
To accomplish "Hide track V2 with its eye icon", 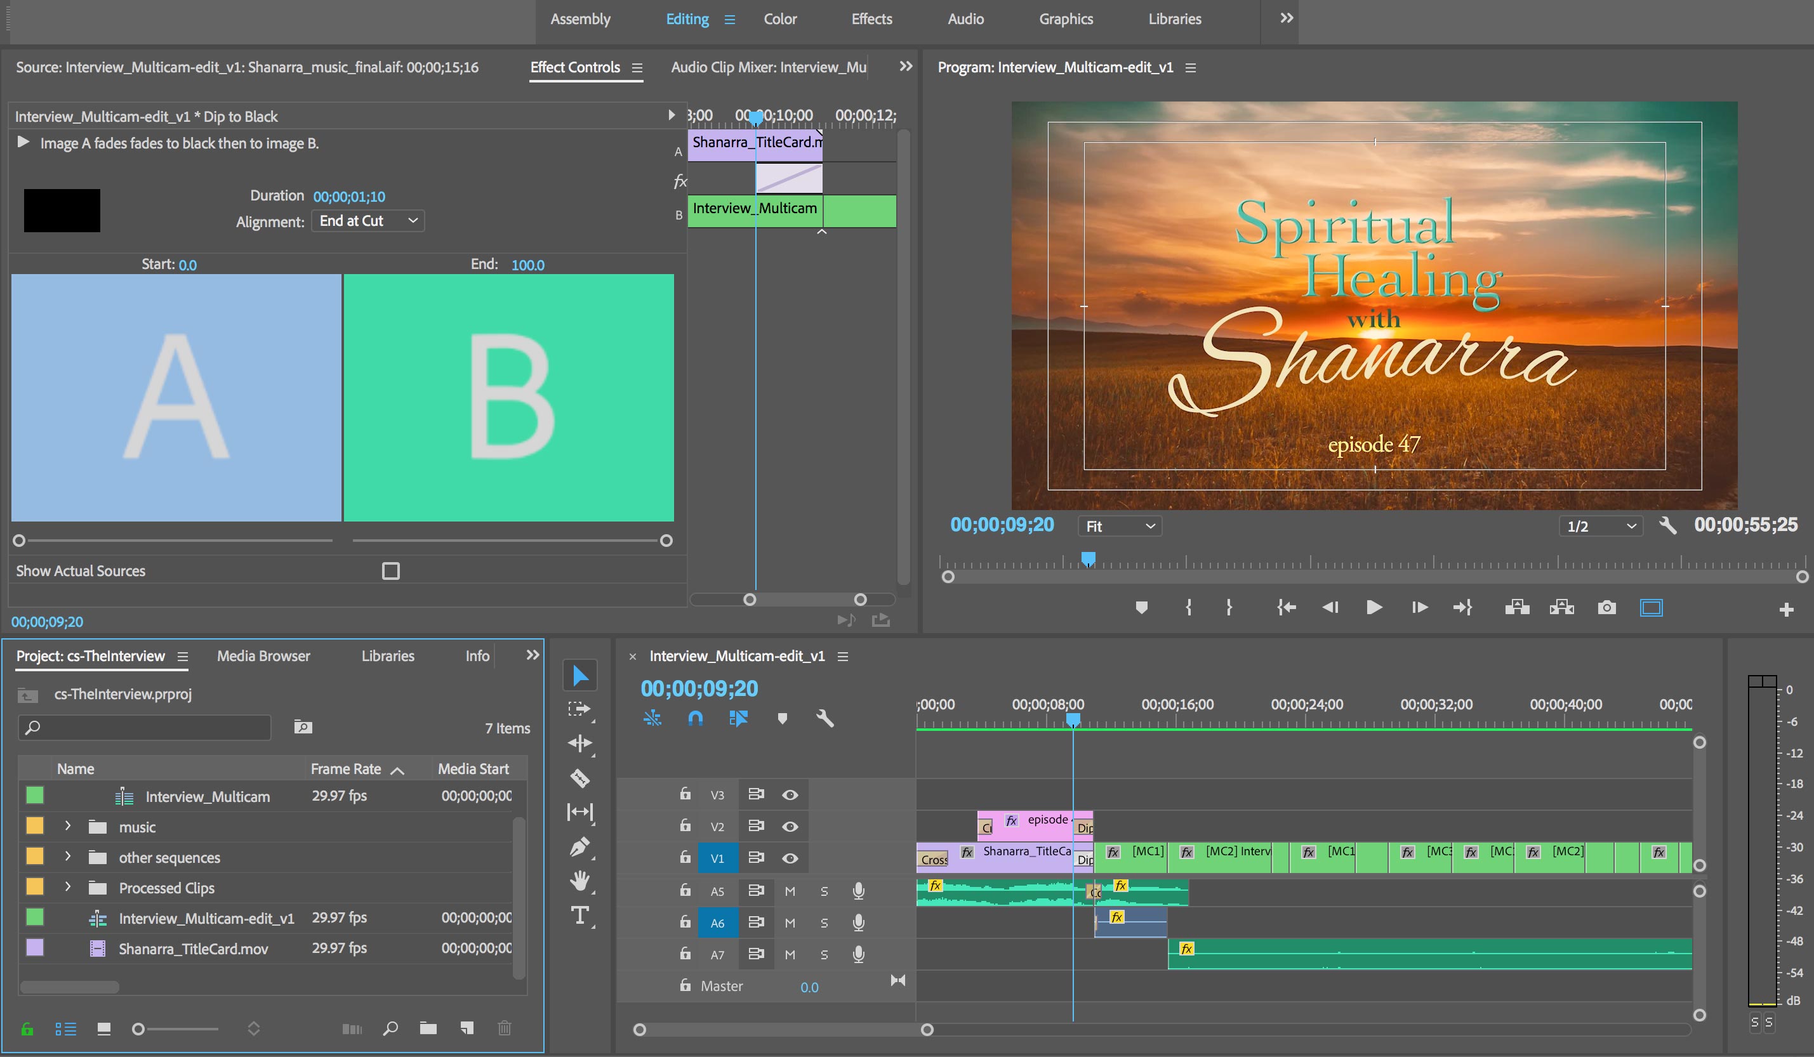I will tap(790, 827).
